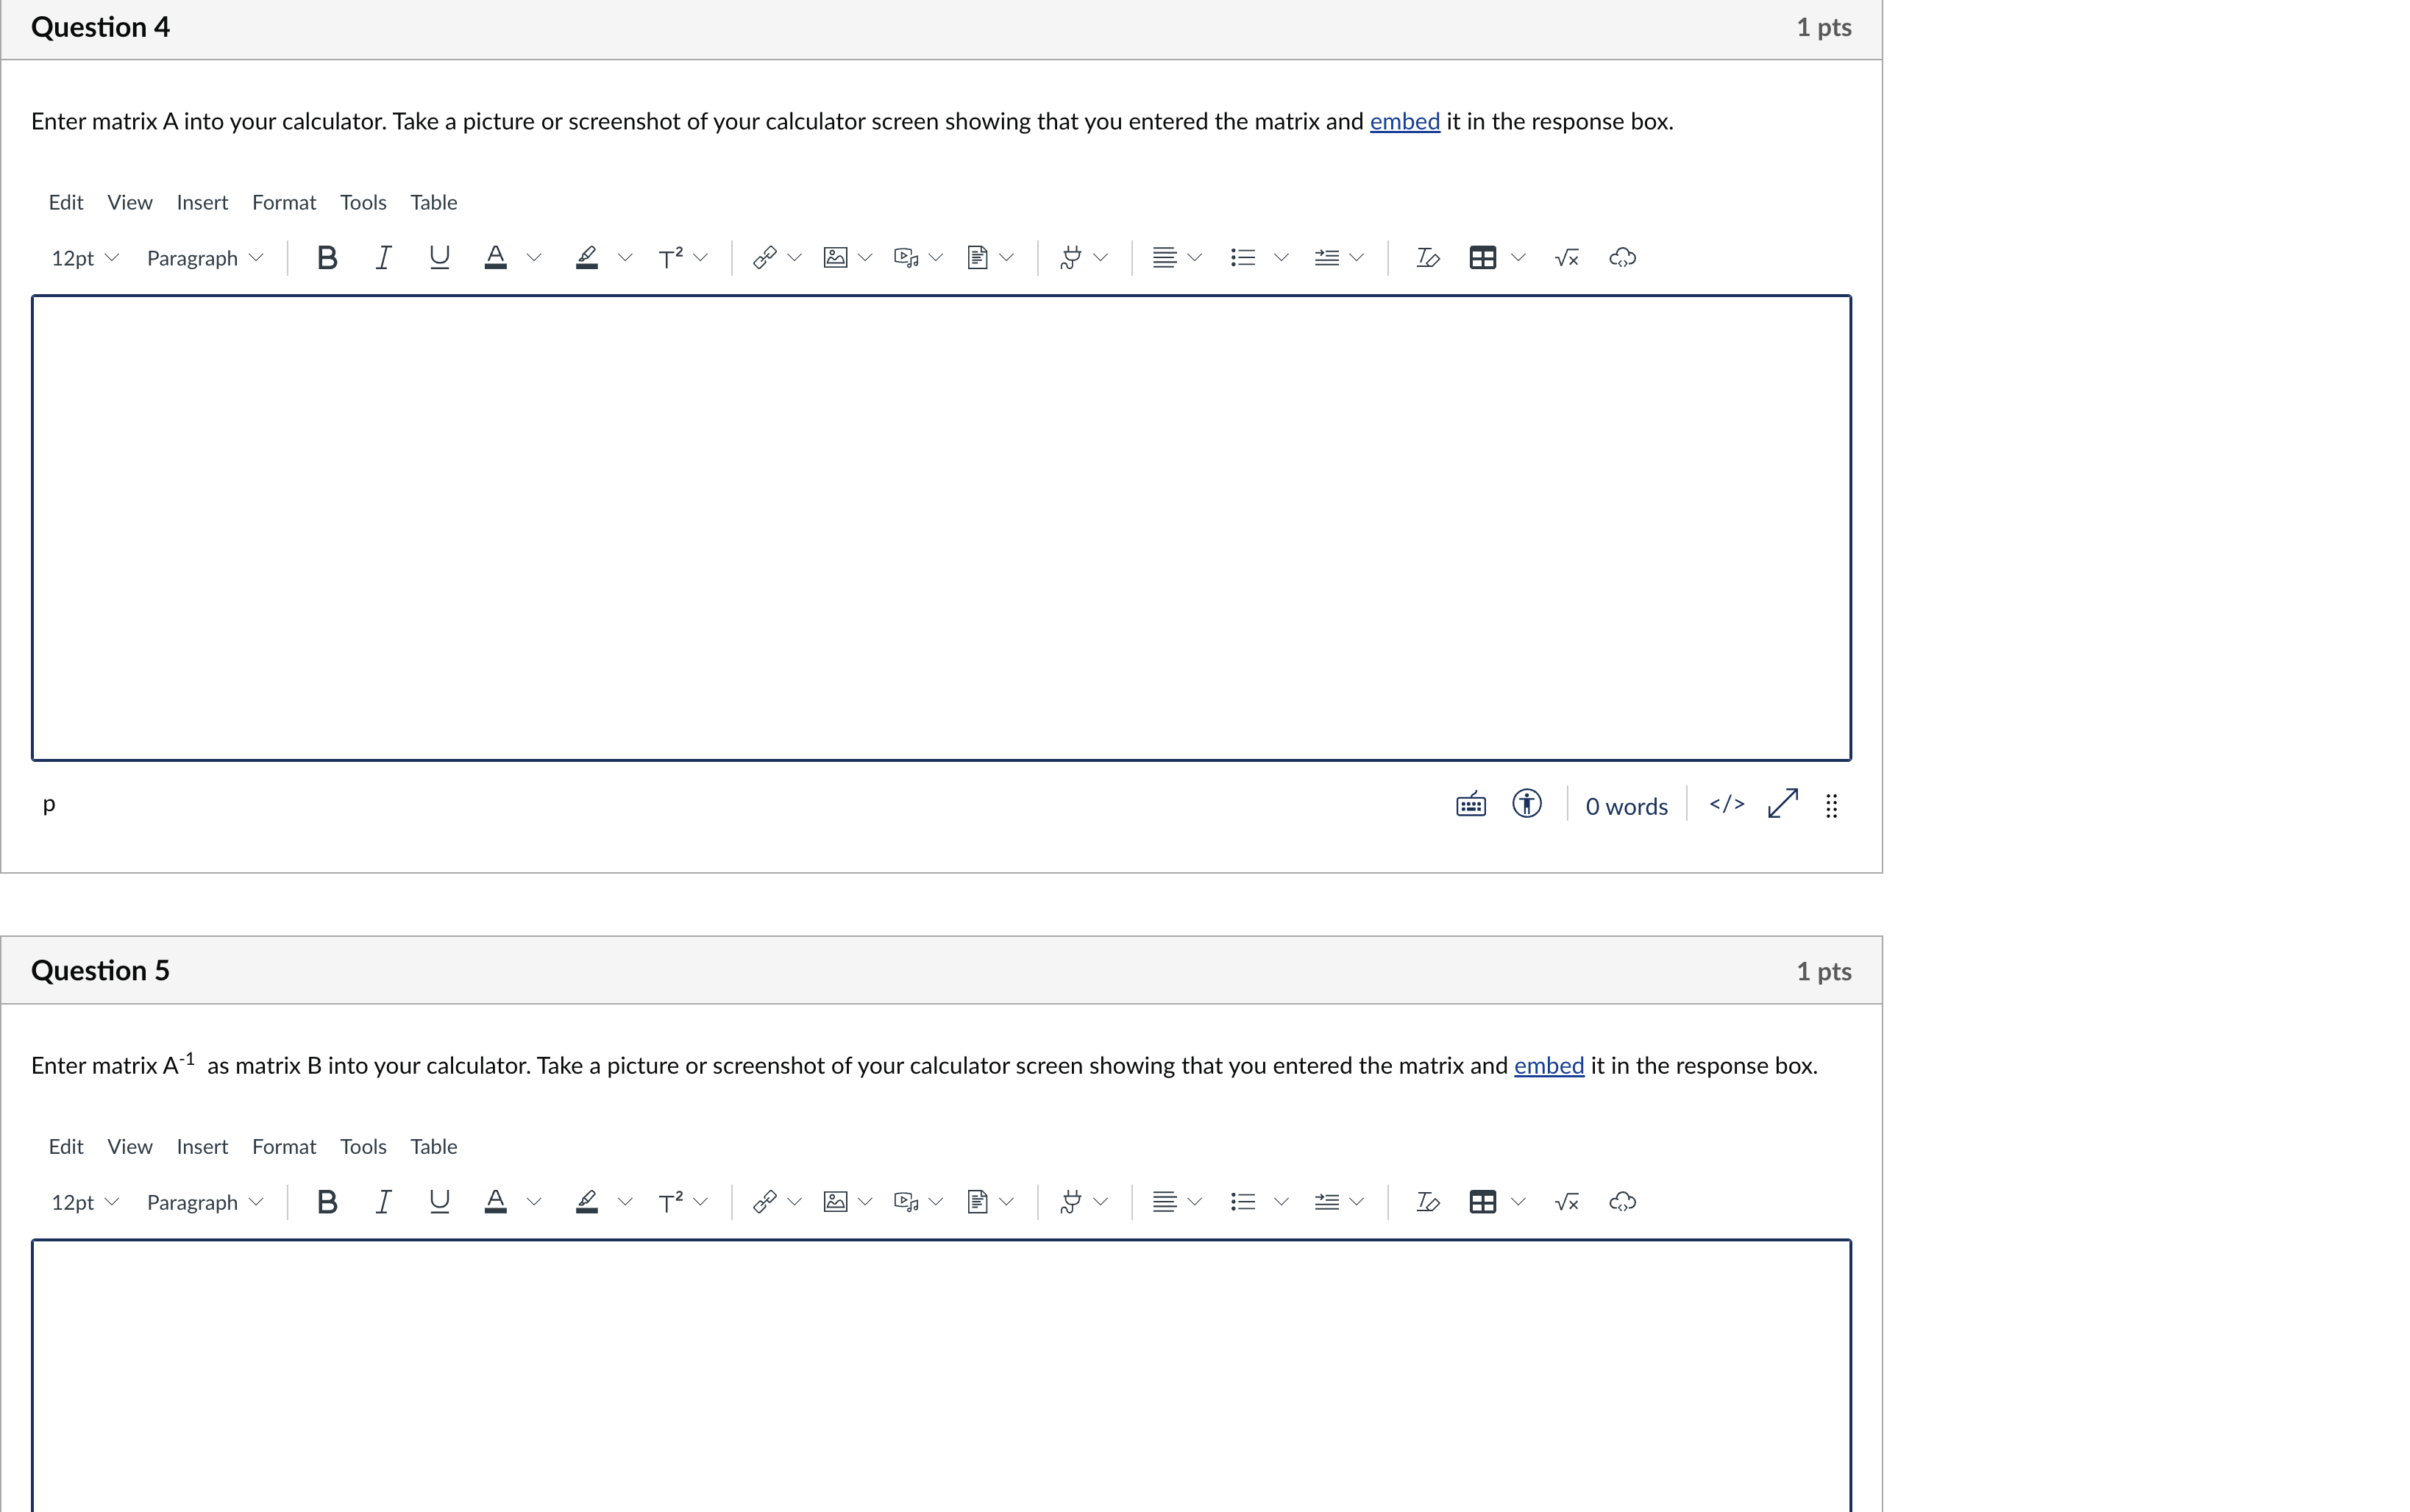Open Format menu in Question 5 editor

[x=283, y=1146]
